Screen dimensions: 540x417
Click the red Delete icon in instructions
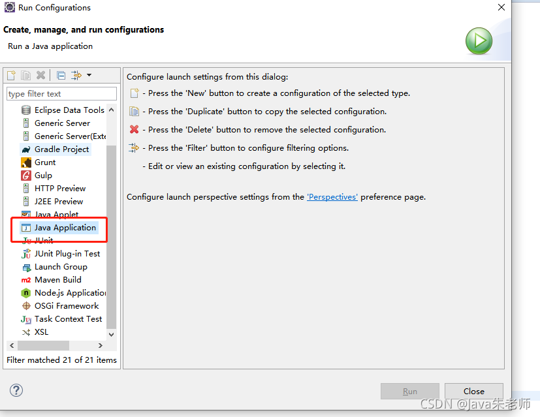coord(134,129)
